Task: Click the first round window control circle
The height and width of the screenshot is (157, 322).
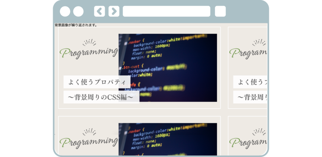Action: [x=65, y=11]
